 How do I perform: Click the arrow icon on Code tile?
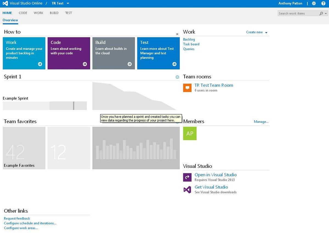tap(85, 64)
